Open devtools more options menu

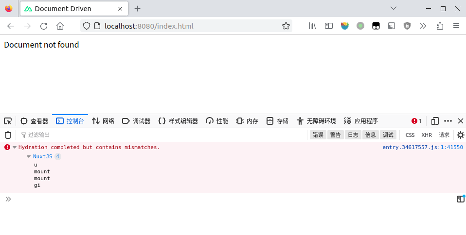pos(448,121)
